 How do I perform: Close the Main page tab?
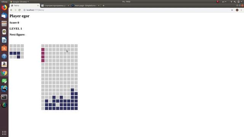(99, 6)
